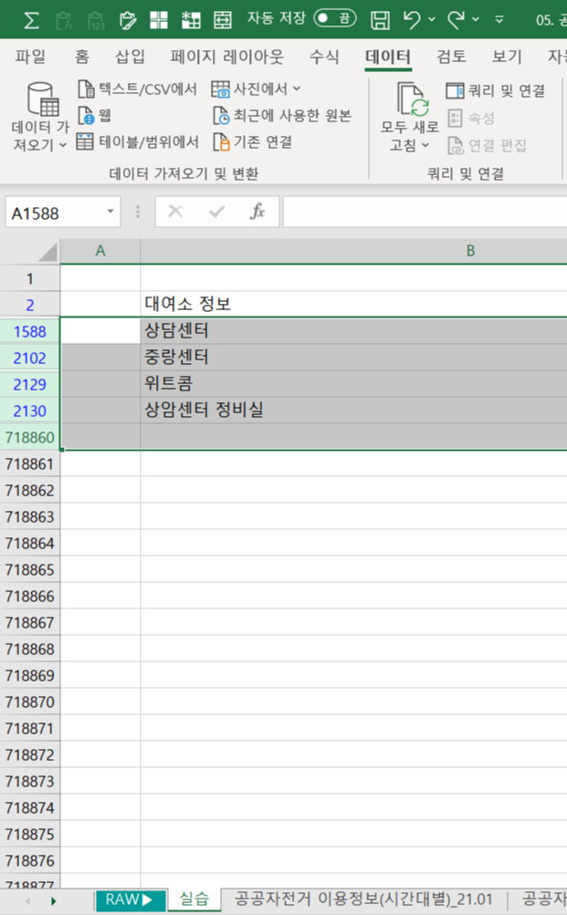567x915 pixels.
Task: Click the 웹 data source button
Action: coord(95,115)
